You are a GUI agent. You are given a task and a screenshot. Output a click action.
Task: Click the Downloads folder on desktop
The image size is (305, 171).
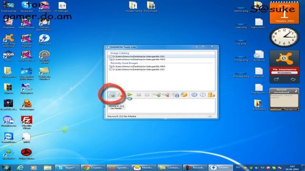tap(151, 7)
